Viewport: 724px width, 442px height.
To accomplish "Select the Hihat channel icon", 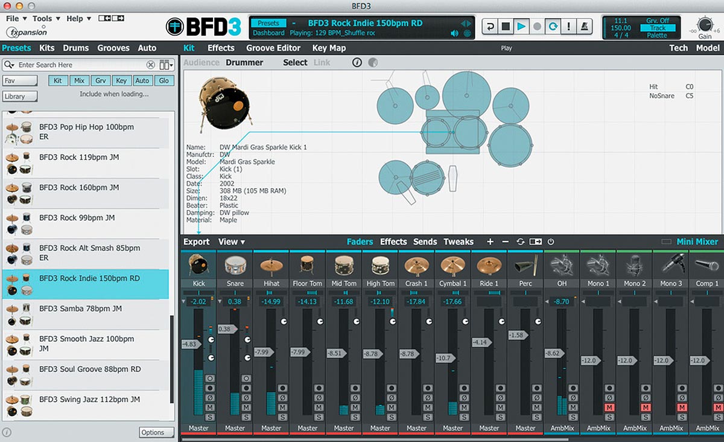I will [x=271, y=265].
